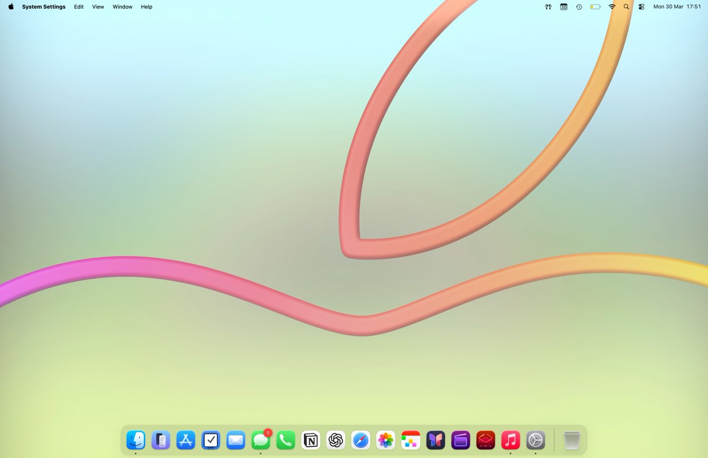Open the Mail app in Dock
The width and height of the screenshot is (708, 458).
(235, 440)
